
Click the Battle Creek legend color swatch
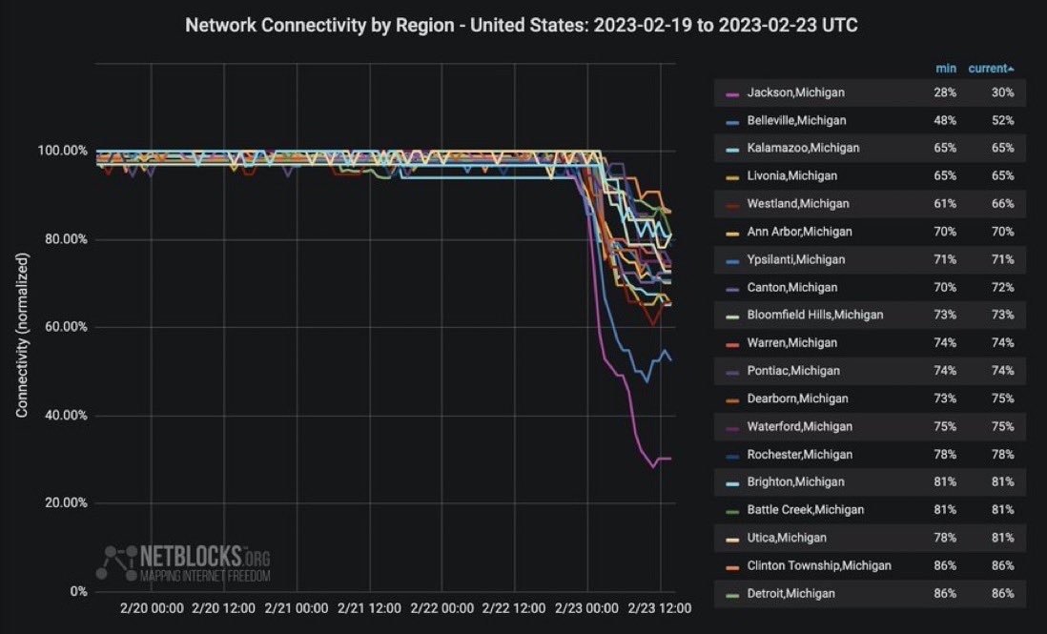[x=732, y=512]
